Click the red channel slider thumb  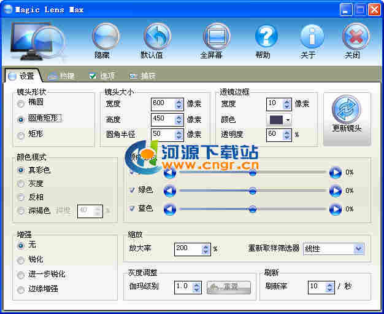[x=253, y=173]
